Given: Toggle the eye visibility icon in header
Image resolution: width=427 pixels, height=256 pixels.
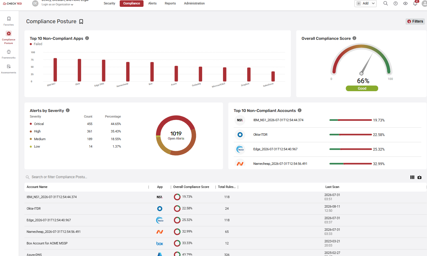Looking at the screenshot, I should [x=405, y=4].
